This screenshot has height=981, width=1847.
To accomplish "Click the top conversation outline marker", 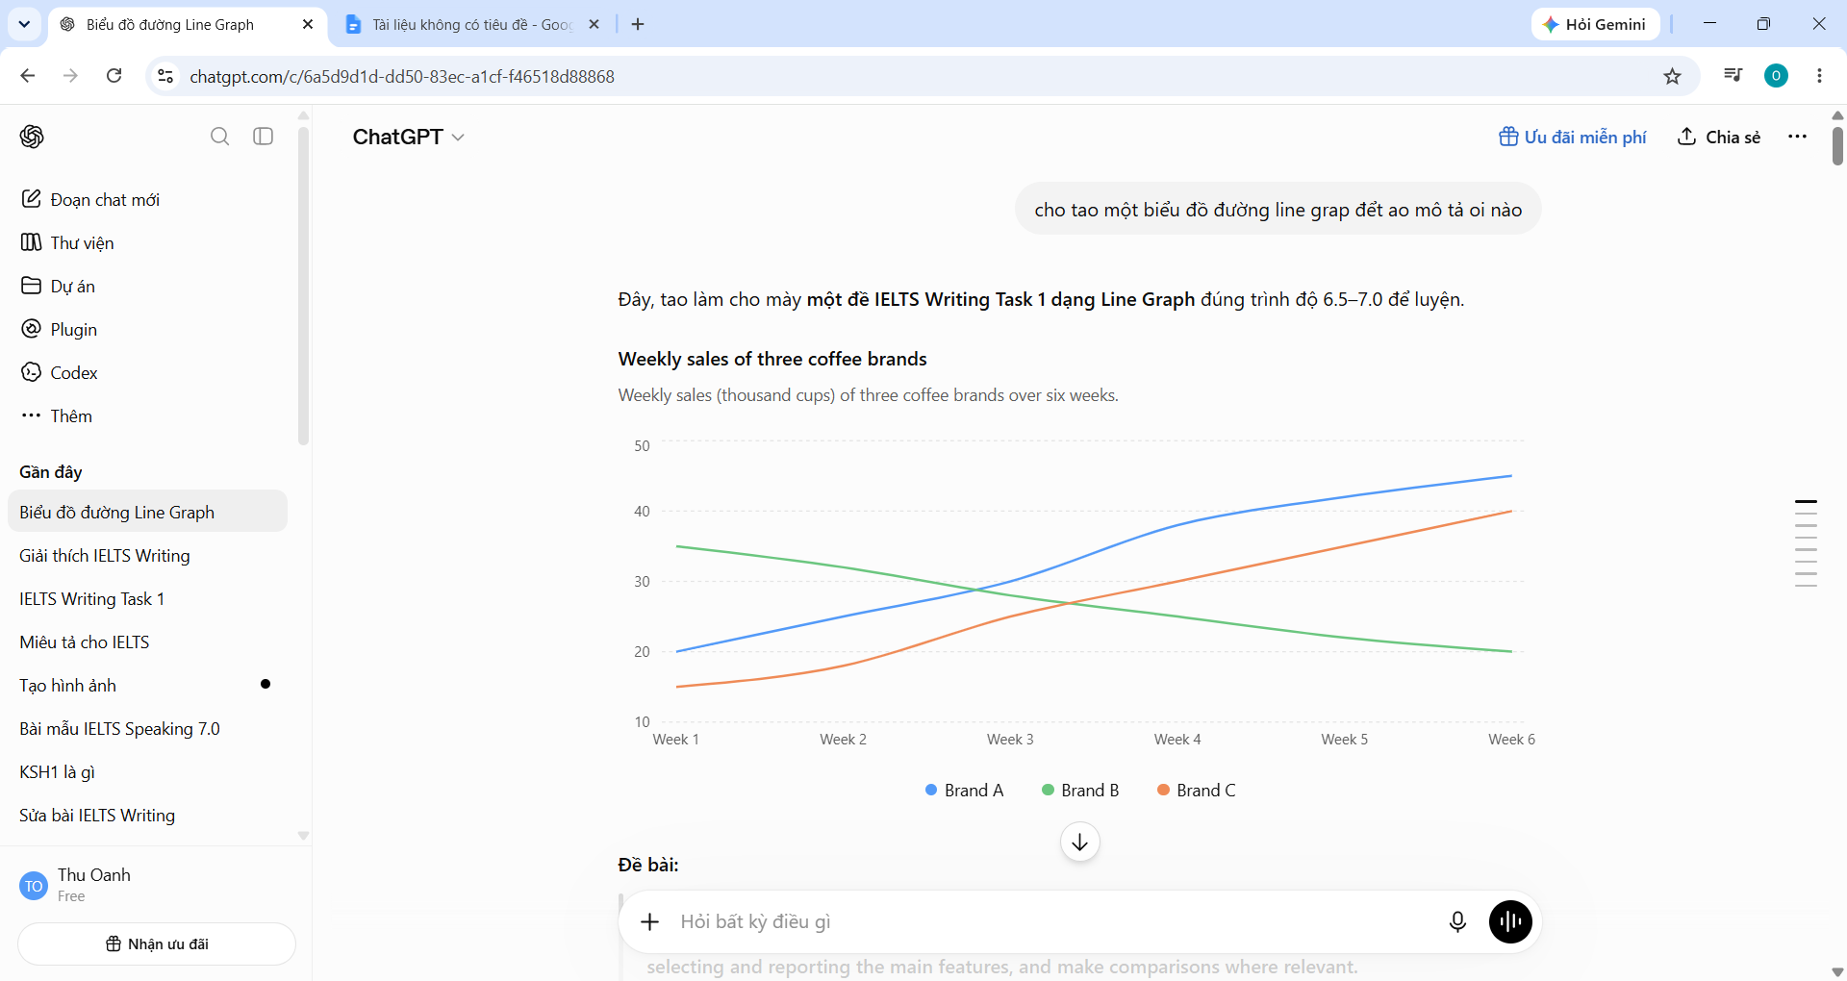I will 1806,501.
